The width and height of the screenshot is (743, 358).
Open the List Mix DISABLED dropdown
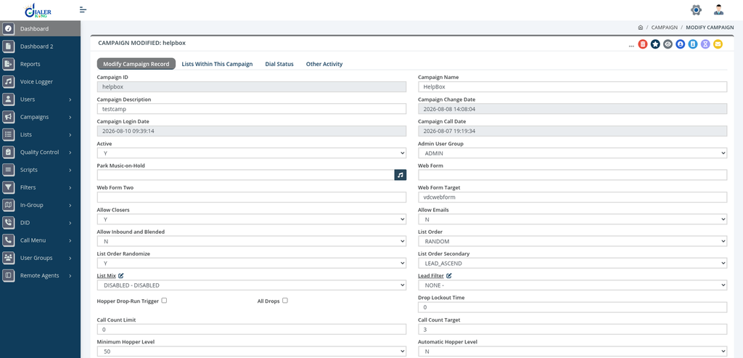coord(252,285)
